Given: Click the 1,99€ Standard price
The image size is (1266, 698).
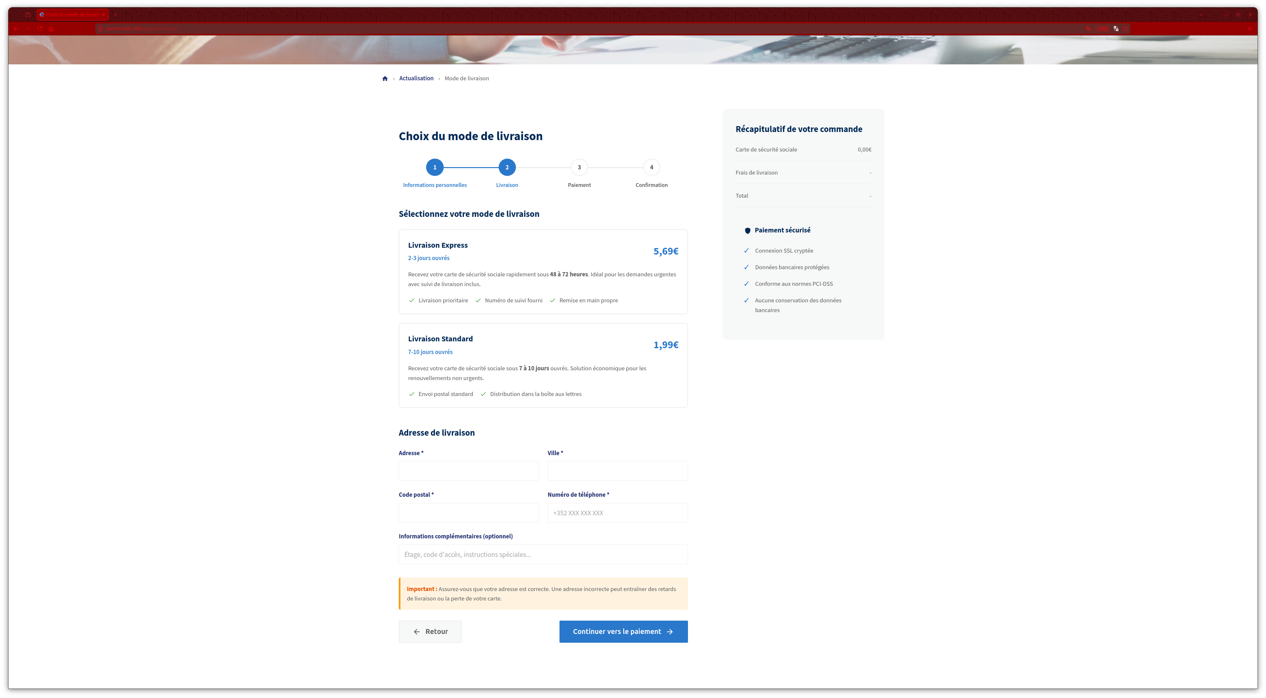Looking at the screenshot, I should 666,345.
